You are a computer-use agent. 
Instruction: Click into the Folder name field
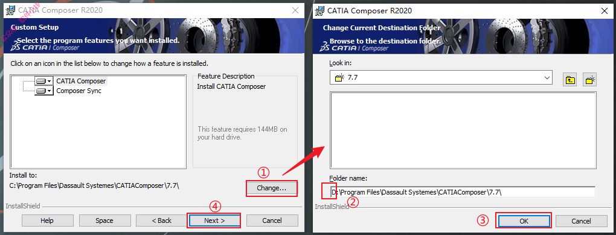[x=463, y=192]
